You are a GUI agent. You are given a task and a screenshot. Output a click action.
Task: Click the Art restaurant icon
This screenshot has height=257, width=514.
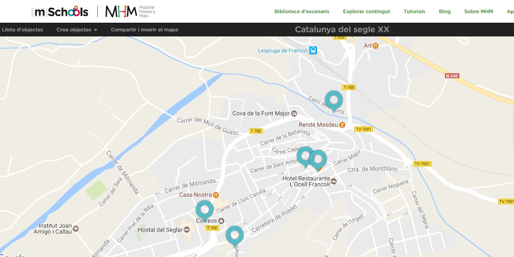(376, 45)
